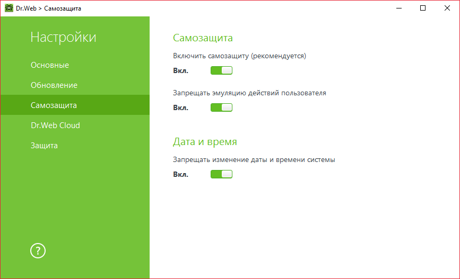
Task: Click the Настройки sidebar heading
Action: click(x=63, y=37)
